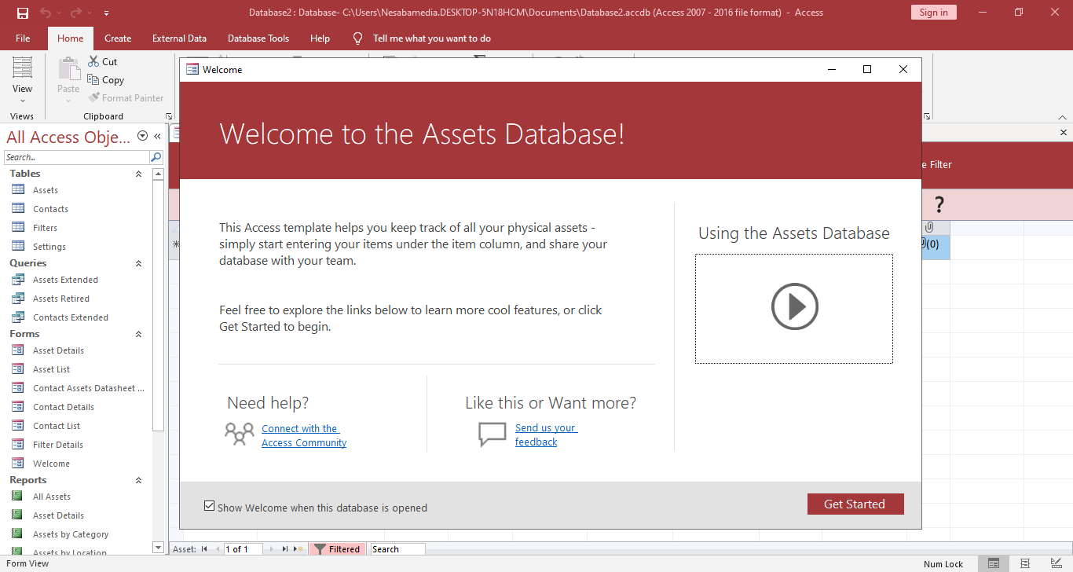The image size is (1073, 572).
Task: Click the View button icon
Action: (22, 68)
